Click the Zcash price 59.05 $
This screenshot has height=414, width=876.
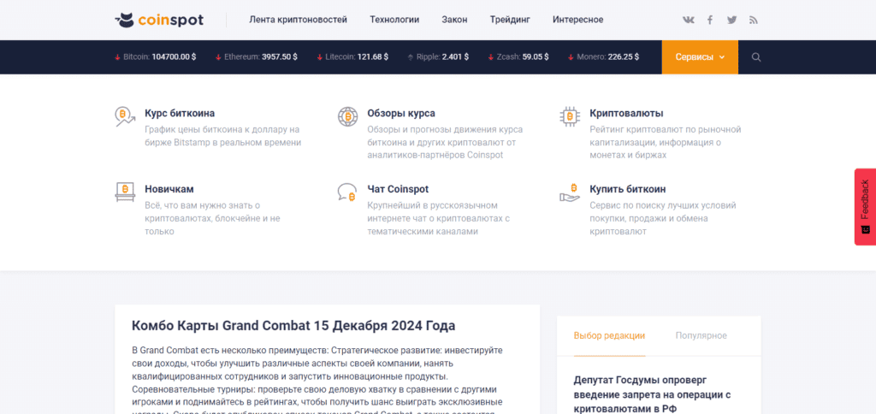coord(536,57)
